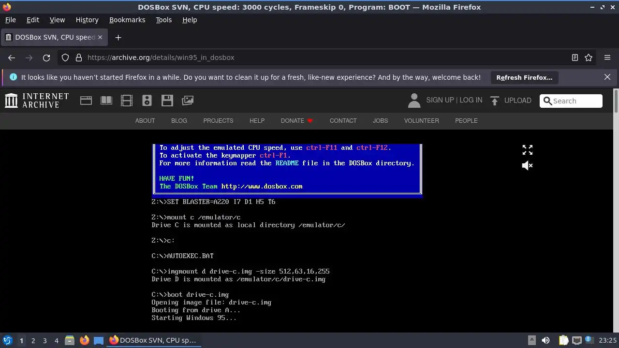Select DOSBox SVN taskbar window button
The image size is (619, 348).
153,340
